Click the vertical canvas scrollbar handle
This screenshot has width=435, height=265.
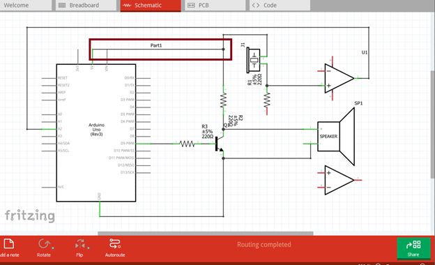point(433,124)
